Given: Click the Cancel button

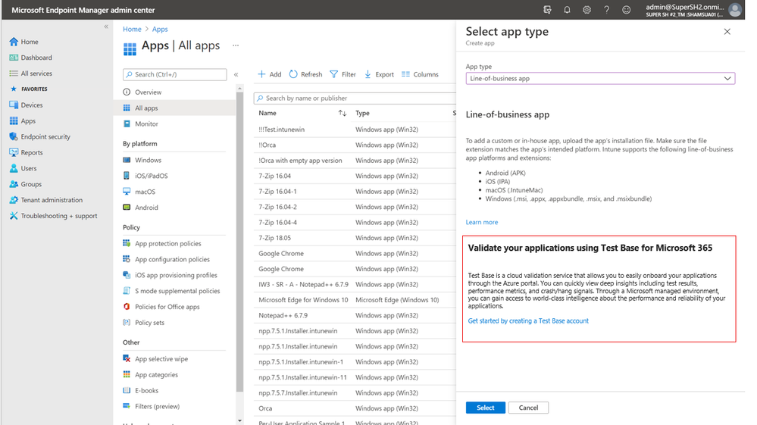Looking at the screenshot, I should [528, 408].
